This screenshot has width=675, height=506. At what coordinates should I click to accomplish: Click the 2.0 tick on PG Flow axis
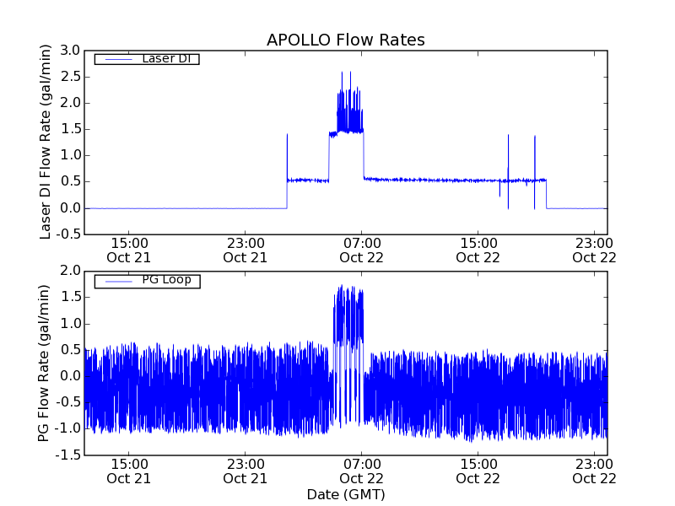pyautogui.click(x=71, y=271)
